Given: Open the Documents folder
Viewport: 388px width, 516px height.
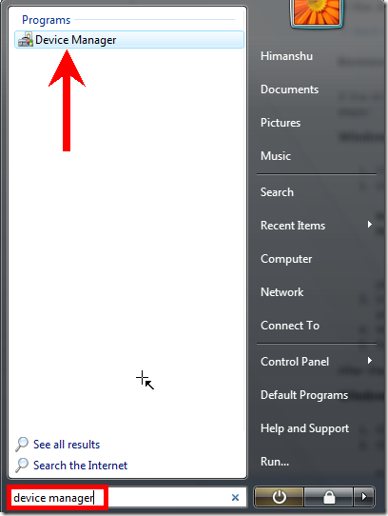Looking at the screenshot, I should [x=289, y=89].
